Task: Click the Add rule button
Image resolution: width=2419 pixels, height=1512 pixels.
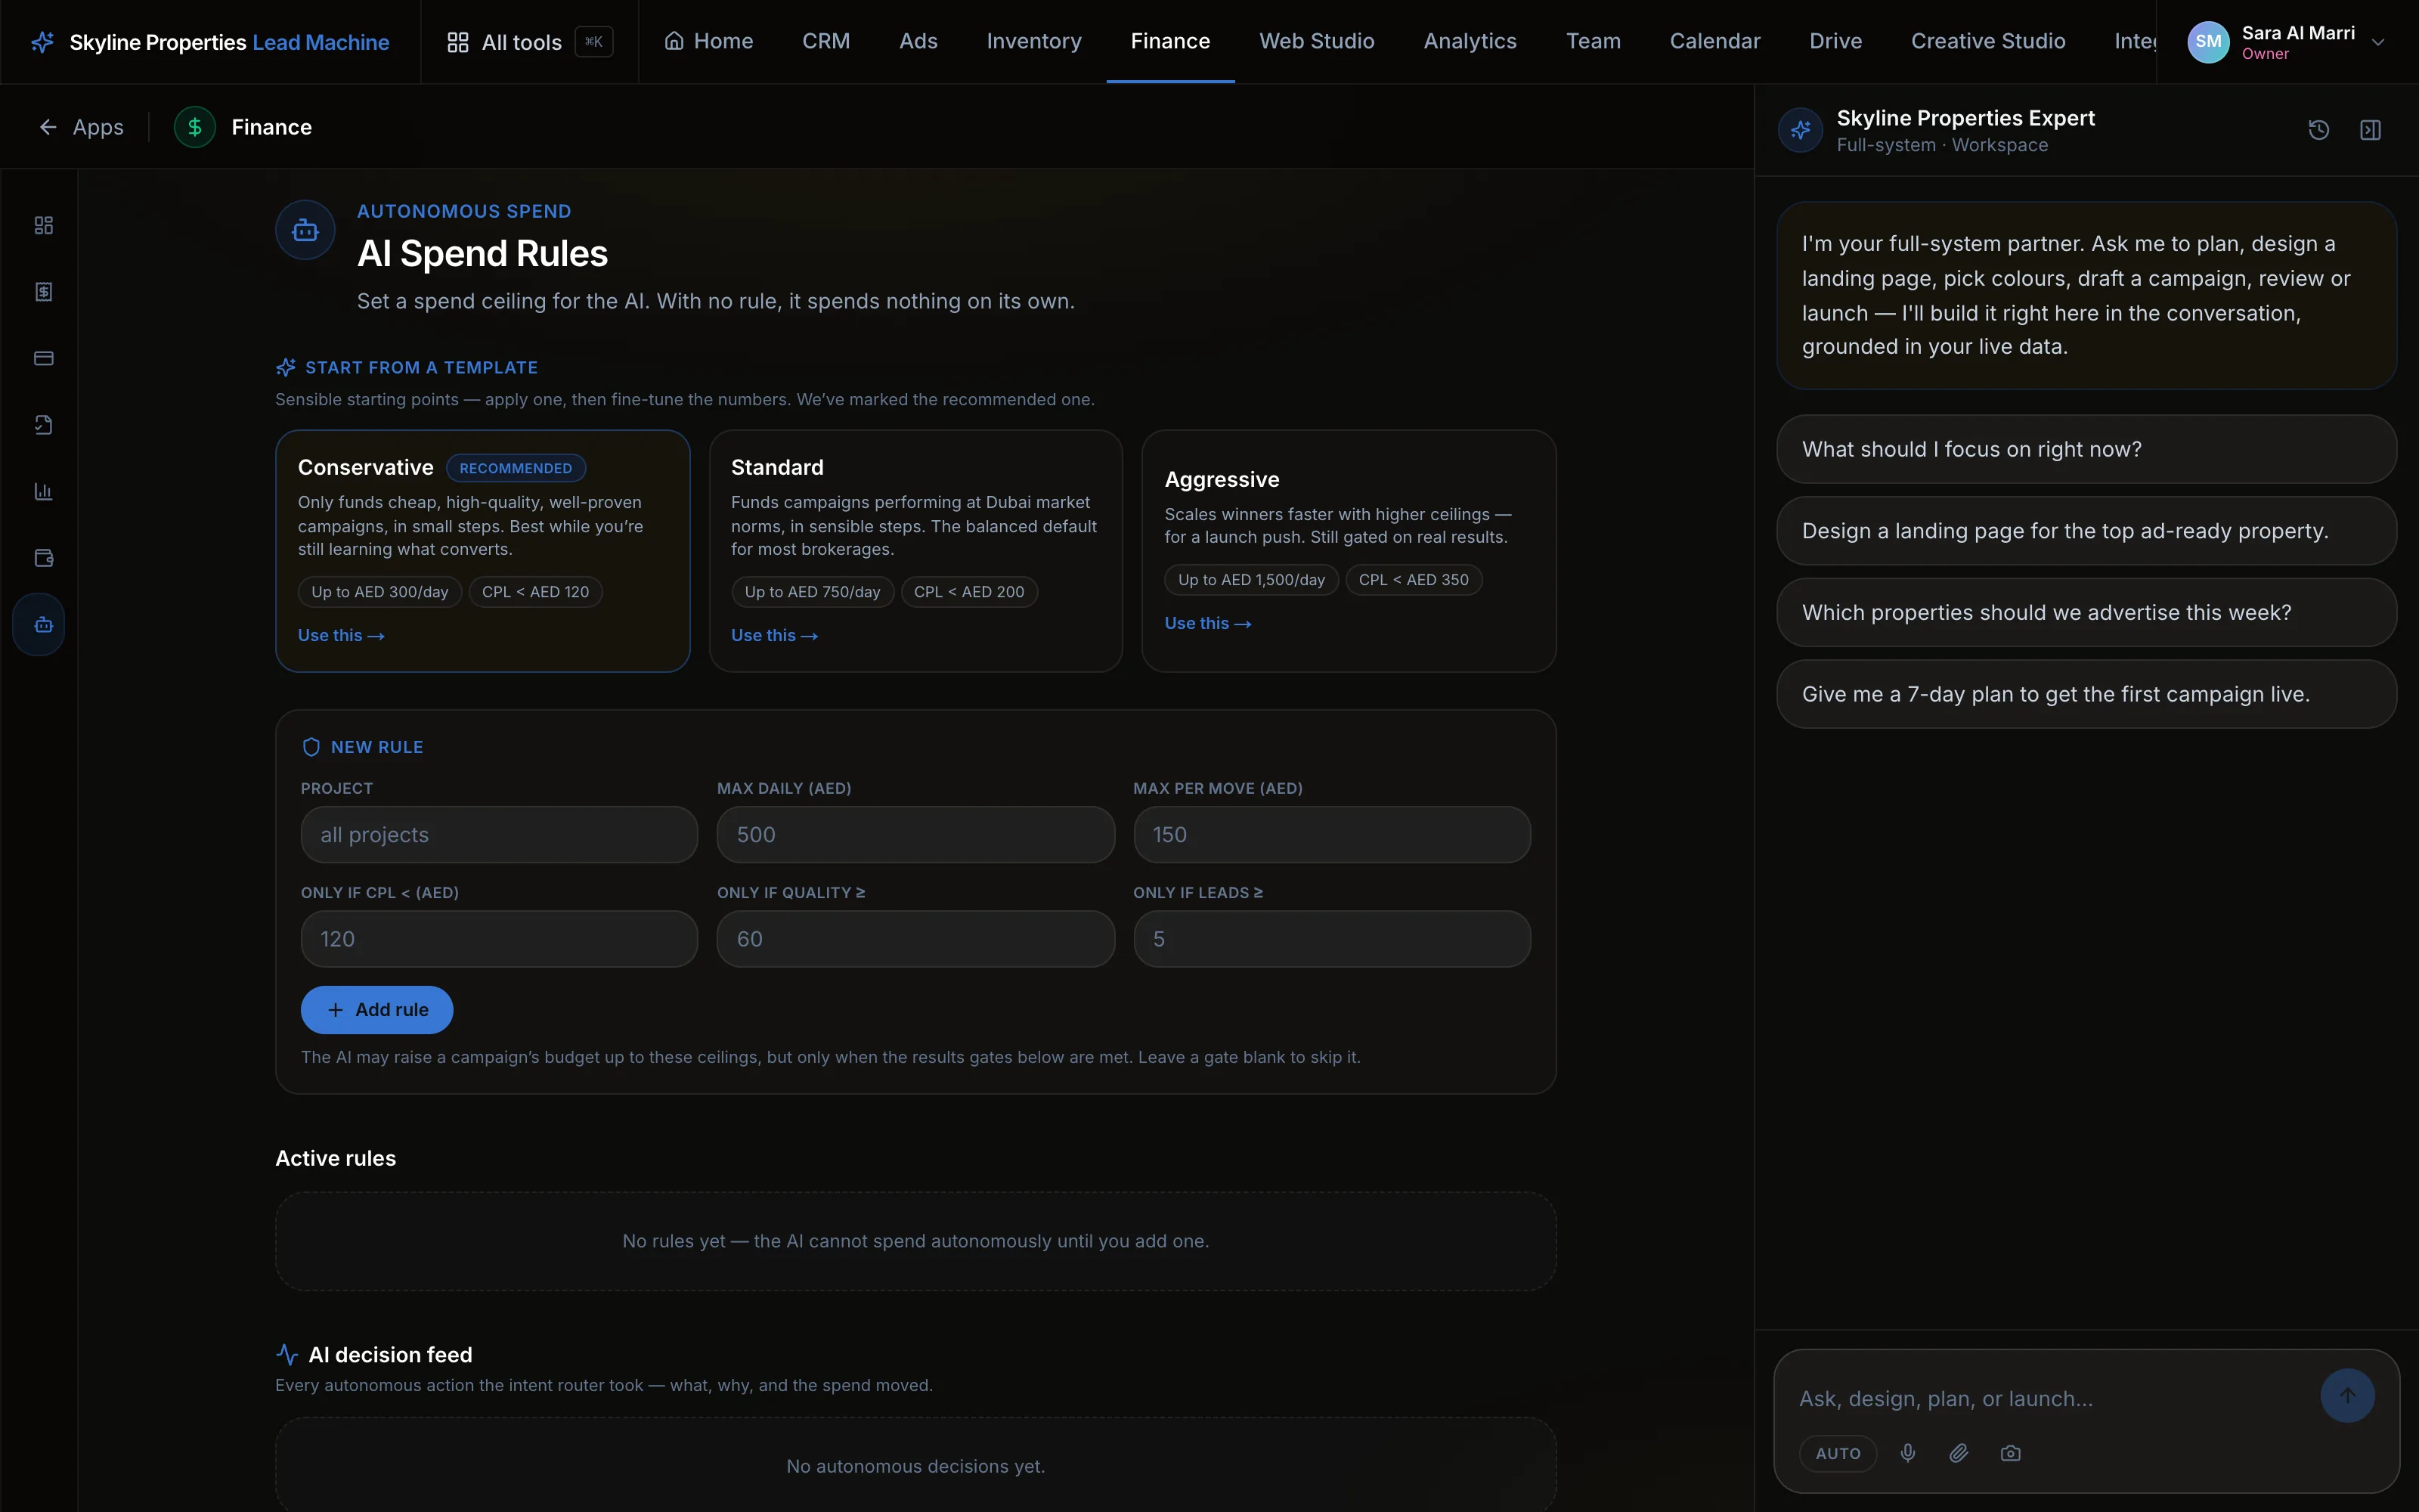Action: [x=377, y=1009]
